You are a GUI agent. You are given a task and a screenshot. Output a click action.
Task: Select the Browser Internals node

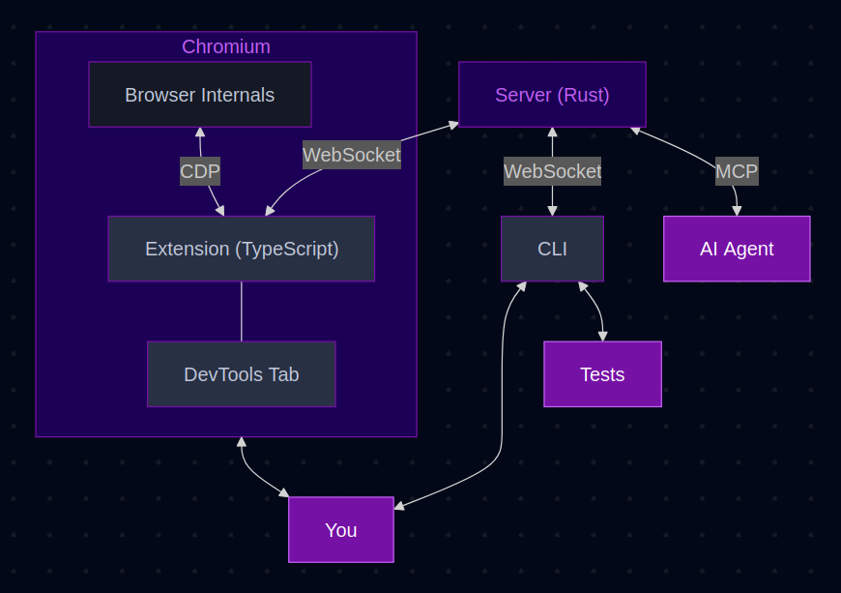[x=199, y=94]
